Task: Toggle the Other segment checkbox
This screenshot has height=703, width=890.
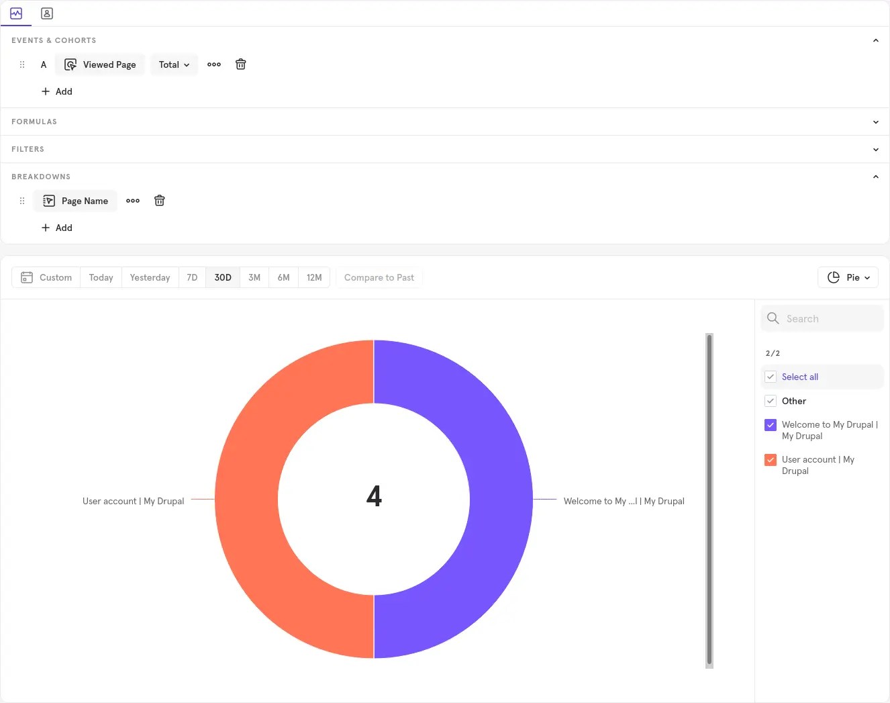Action: click(x=771, y=401)
